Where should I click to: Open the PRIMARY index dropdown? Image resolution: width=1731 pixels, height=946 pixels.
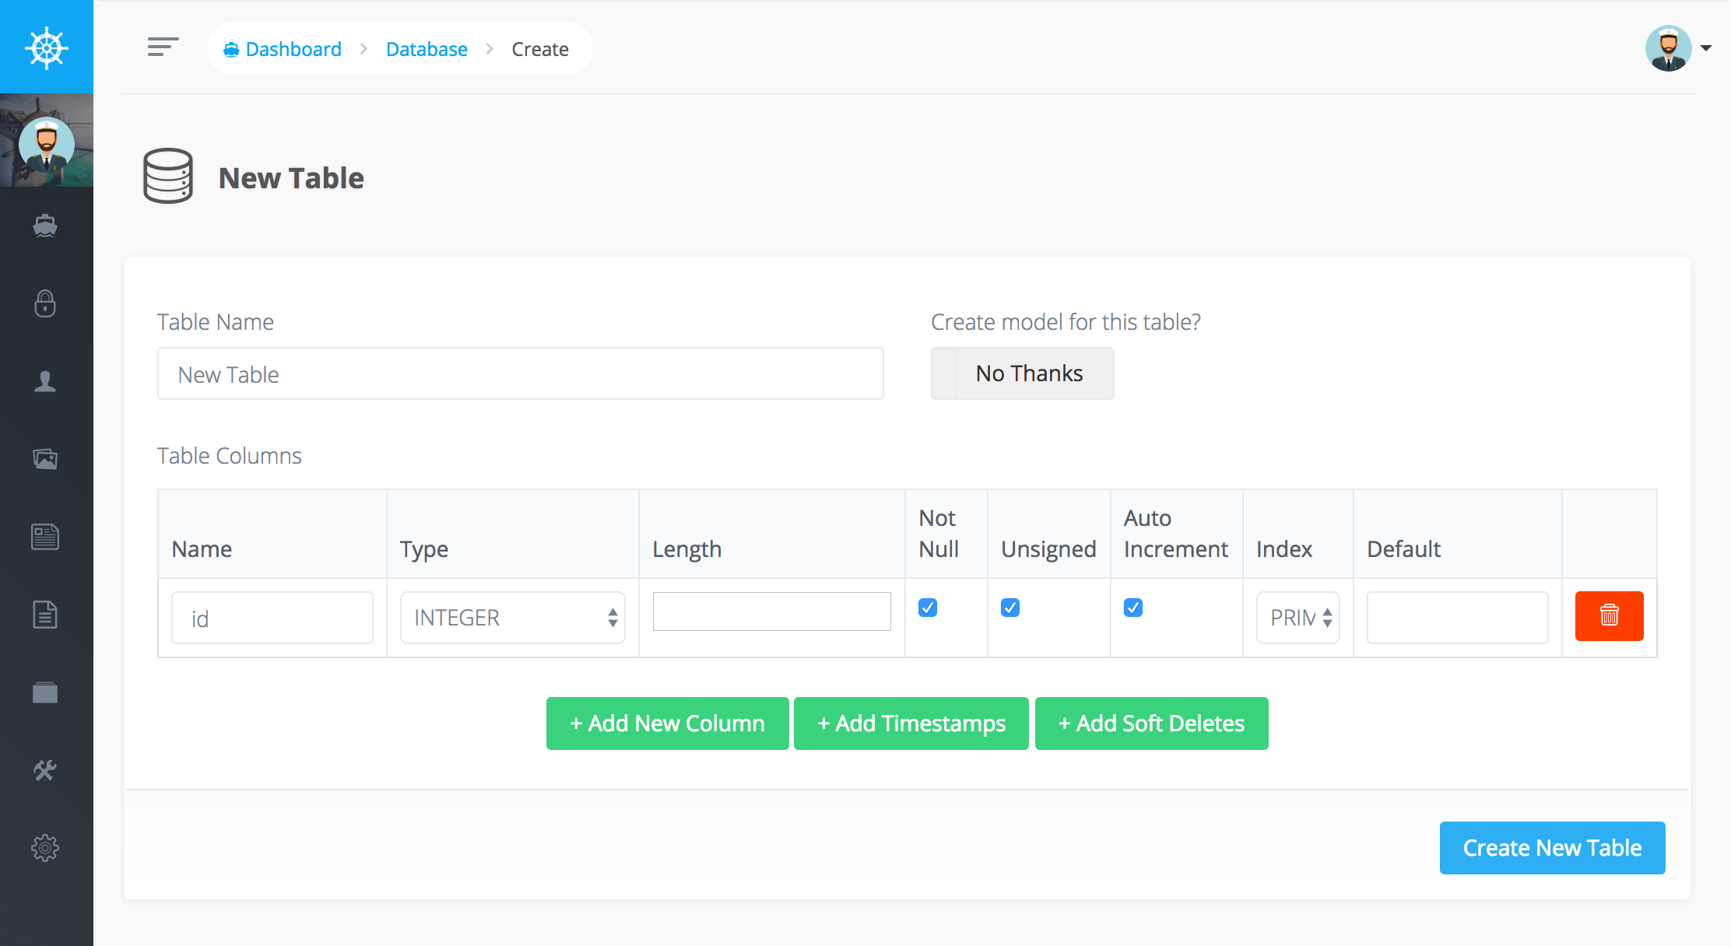coord(1297,618)
